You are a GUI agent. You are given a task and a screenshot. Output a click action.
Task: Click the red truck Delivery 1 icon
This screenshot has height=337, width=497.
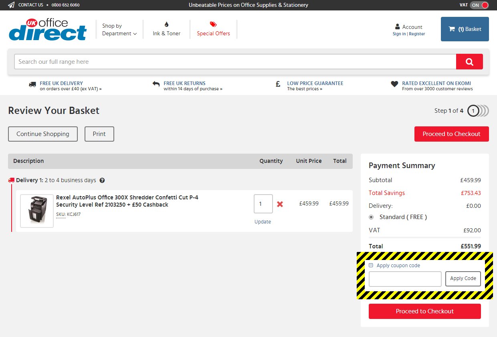coord(11,181)
